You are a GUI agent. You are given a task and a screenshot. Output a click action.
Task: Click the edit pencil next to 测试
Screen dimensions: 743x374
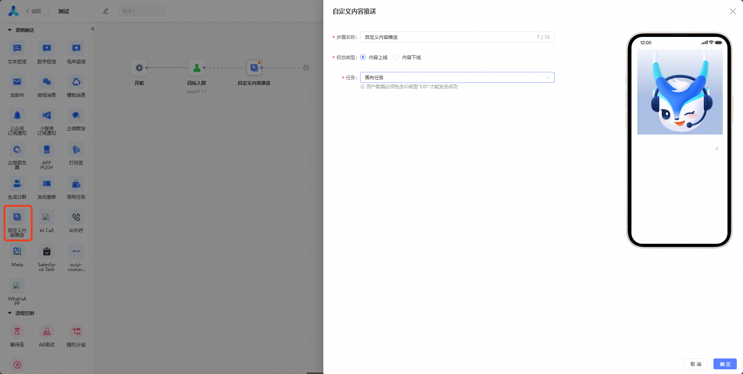tap(106, 11)
